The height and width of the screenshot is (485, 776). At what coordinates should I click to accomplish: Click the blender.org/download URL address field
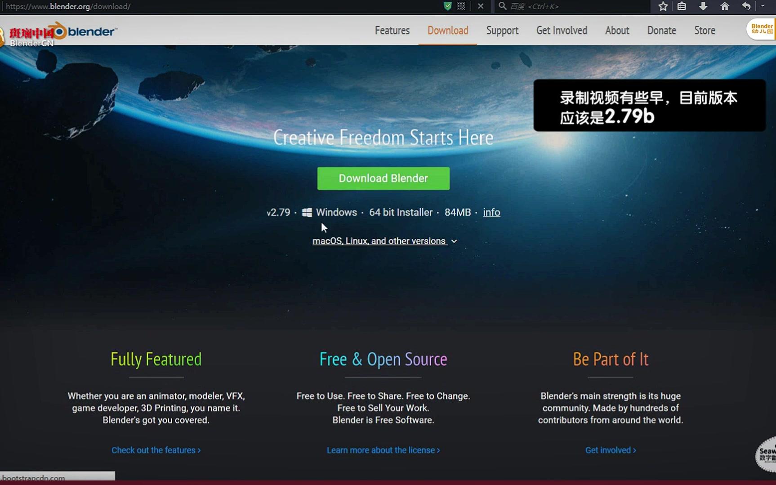(x=220, y=6)
